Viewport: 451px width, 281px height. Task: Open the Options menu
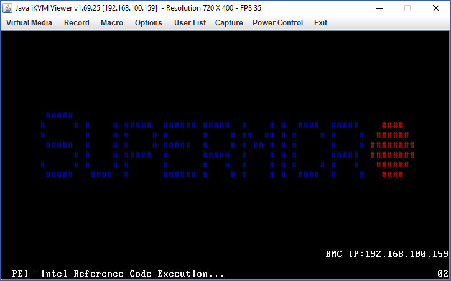coord(149,23)
